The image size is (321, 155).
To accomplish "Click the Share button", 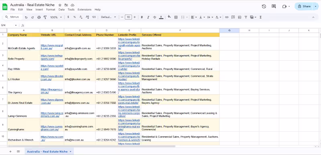I will pyautogui.click(x=304, y=6).
